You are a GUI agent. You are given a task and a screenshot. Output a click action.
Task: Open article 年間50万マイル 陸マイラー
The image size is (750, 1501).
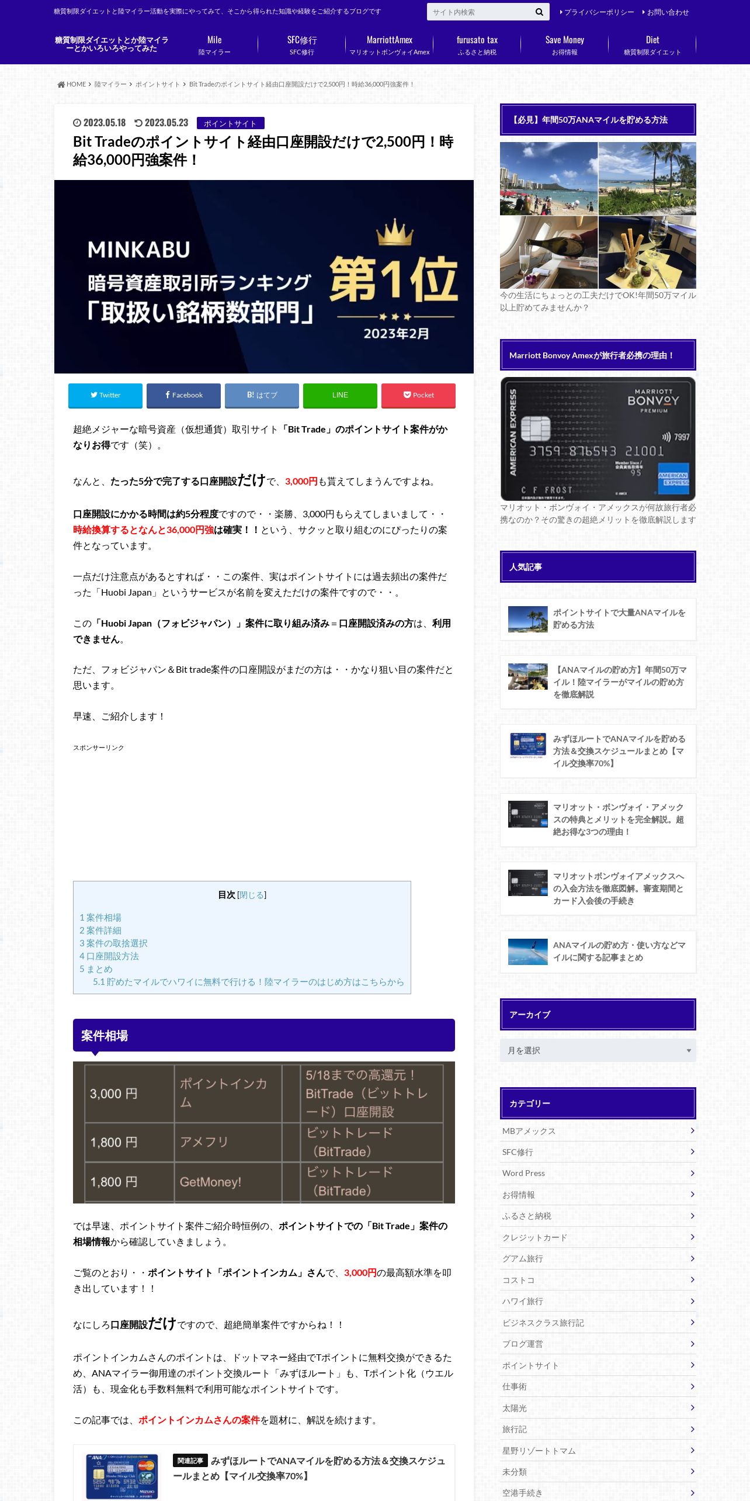[x=598, y=682]
